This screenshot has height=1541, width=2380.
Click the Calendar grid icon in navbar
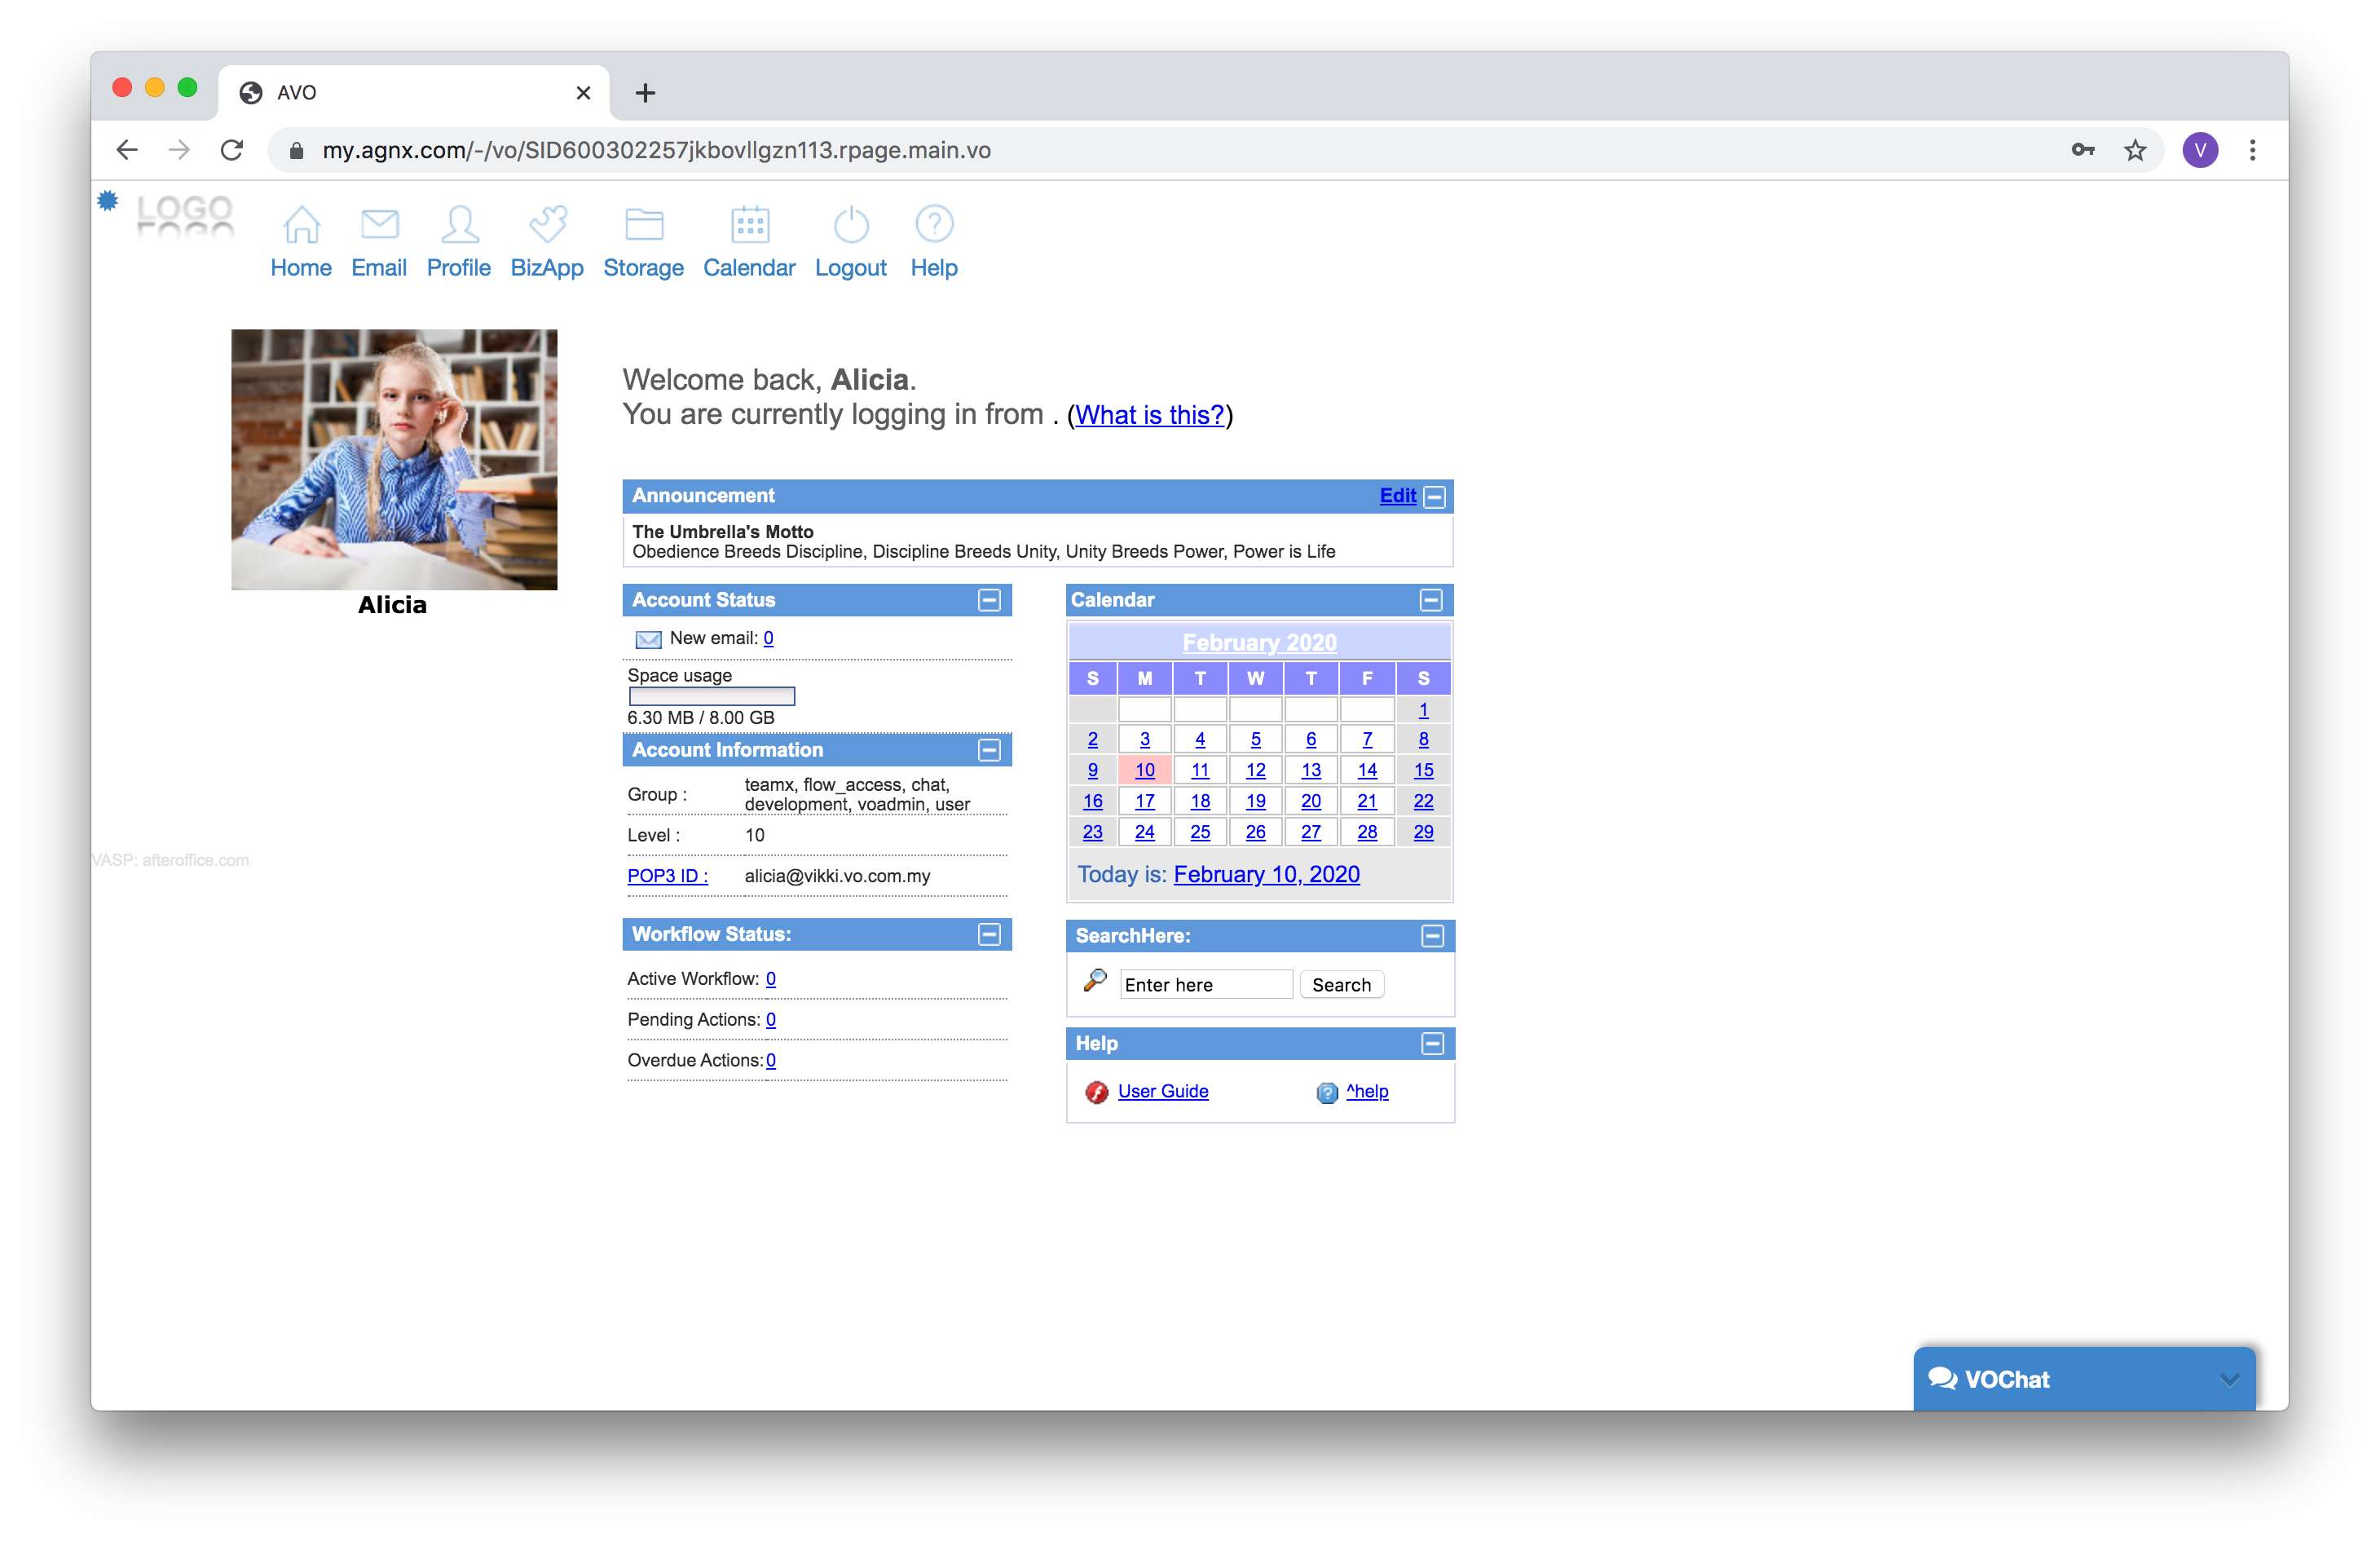click(x=749, y=225)
